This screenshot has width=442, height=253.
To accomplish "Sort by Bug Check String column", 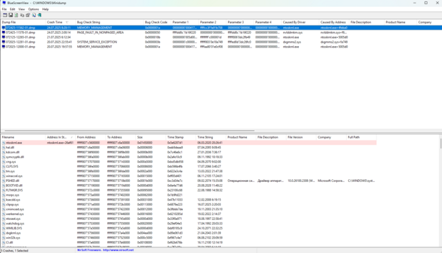I will click(109, 22).
